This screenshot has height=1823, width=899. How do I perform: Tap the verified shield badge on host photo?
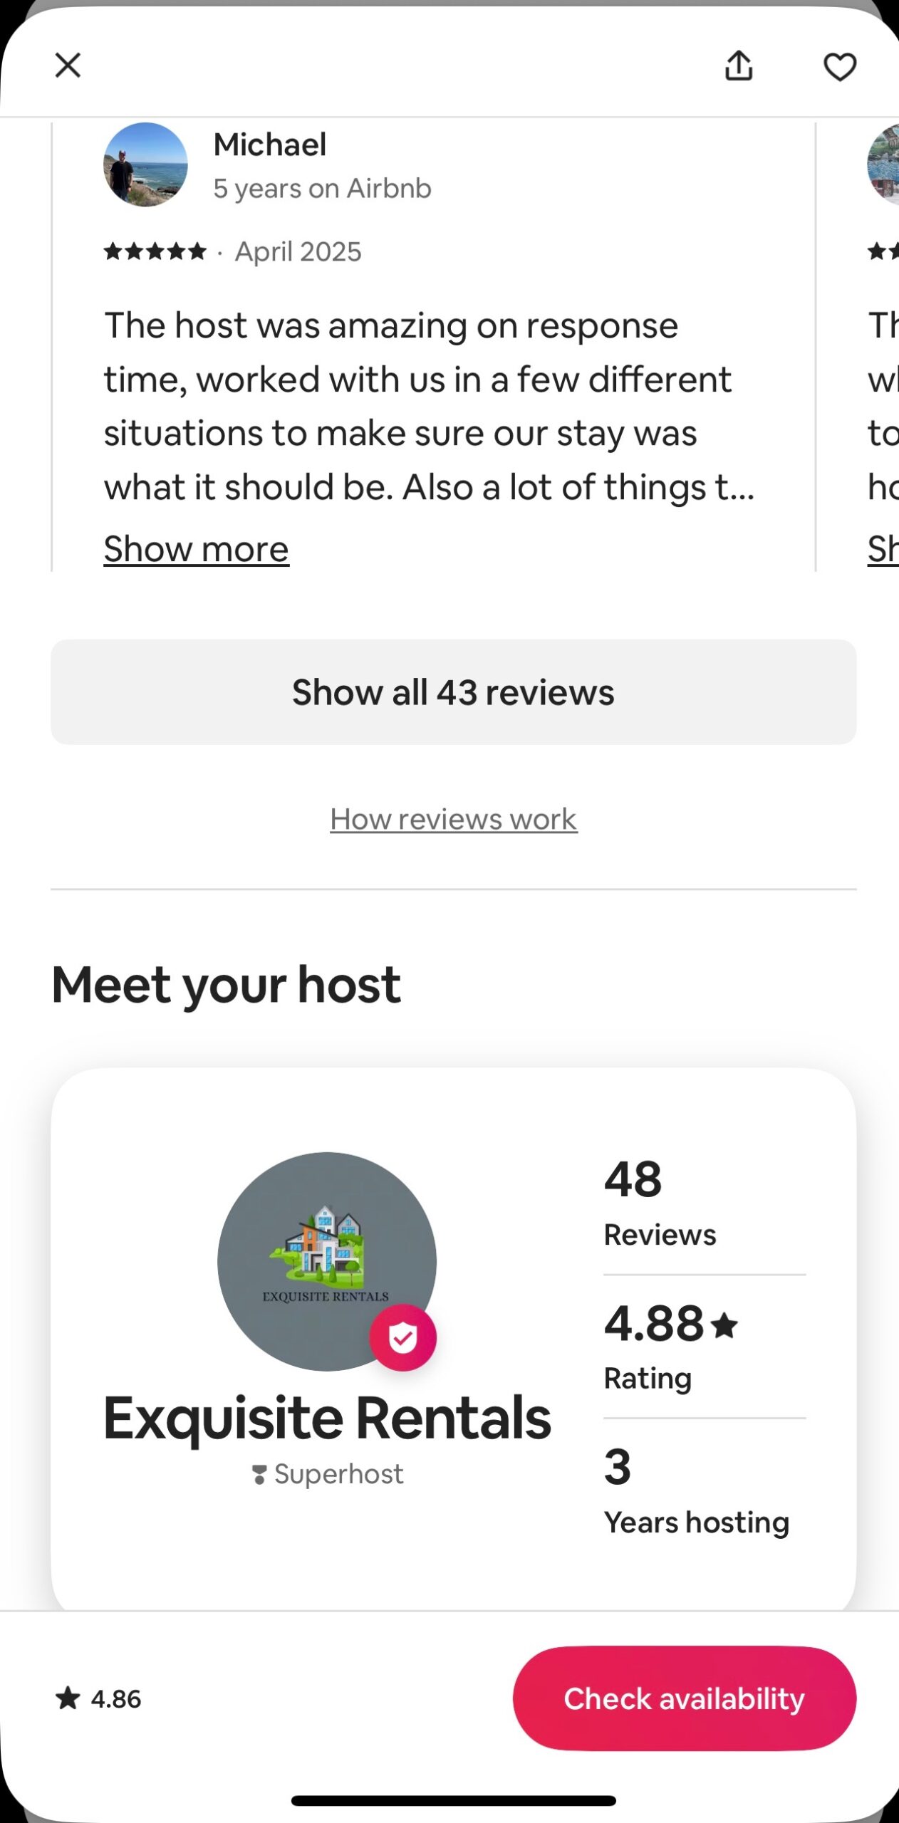tap(402, 1337)
